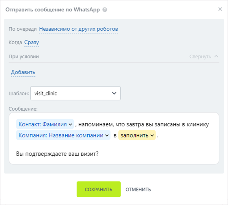The width and height of the screenshot is (228, 205).
Task: Click the 'Вы подтверждаете ваш визит?' message text
Action: point(57,154)
